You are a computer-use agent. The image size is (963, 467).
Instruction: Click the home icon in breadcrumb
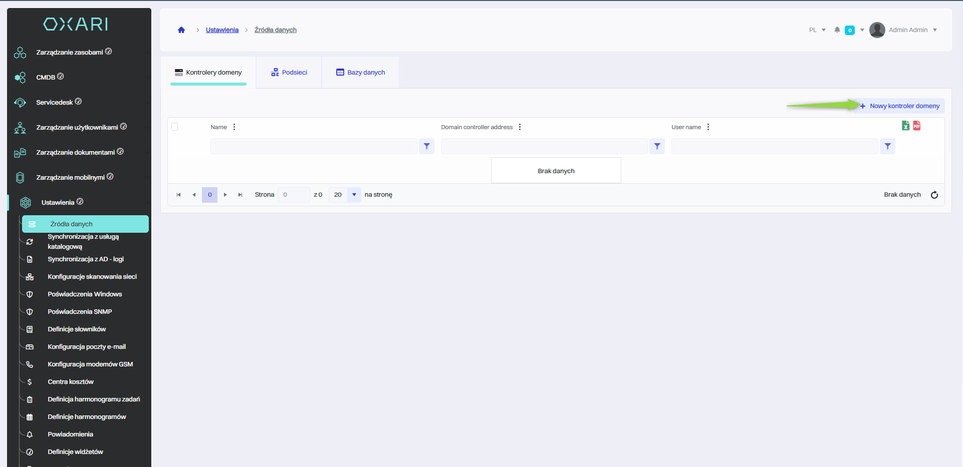coord(181,30)
